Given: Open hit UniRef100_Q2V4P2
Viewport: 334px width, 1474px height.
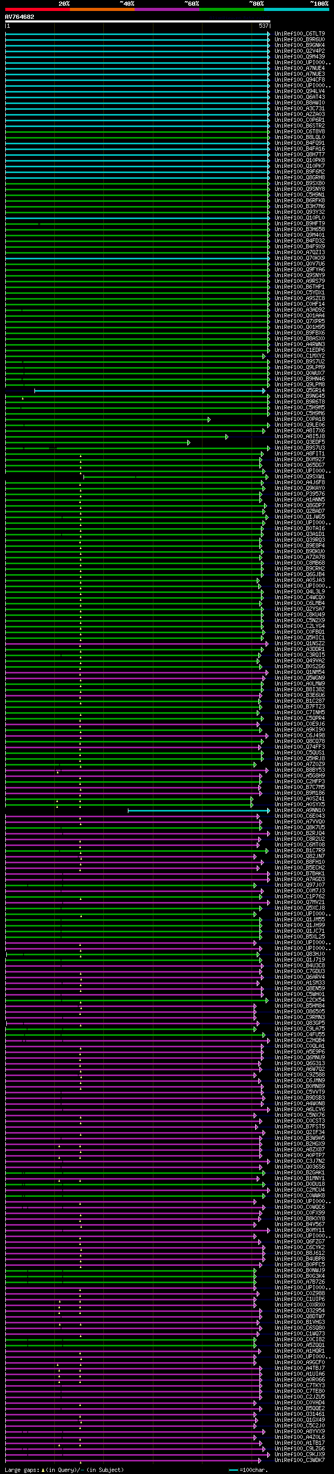Looking at the screenshot, I should [300, 51].
